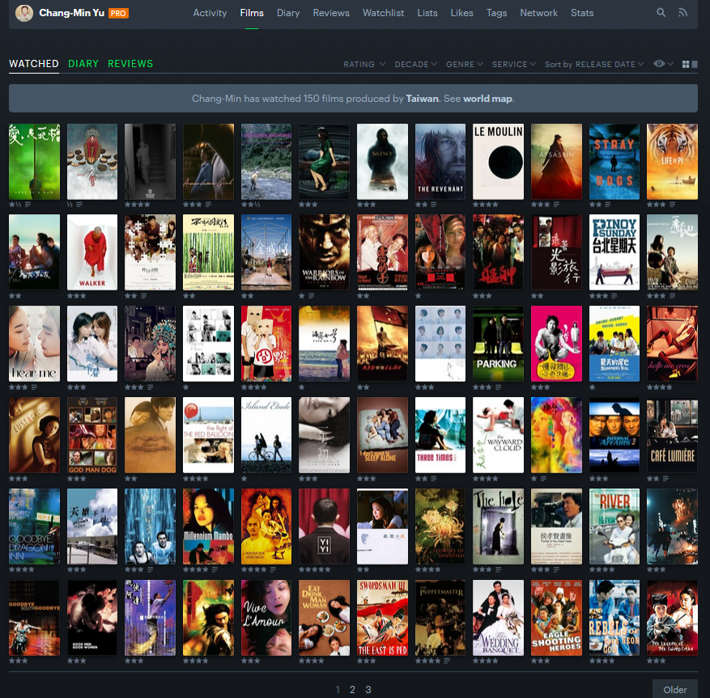Viewport: 710px width, 698px height.
Task: Open the Le Moulin film poster
Action: point(498,162)
